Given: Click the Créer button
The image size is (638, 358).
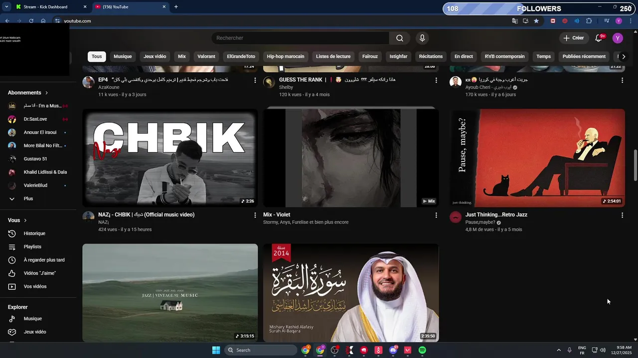Looking at the screenshot, I should pyautogui.click(x=574, y=38).
